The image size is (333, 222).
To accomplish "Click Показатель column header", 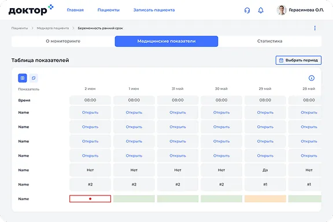I will click(x=29, y=89).
